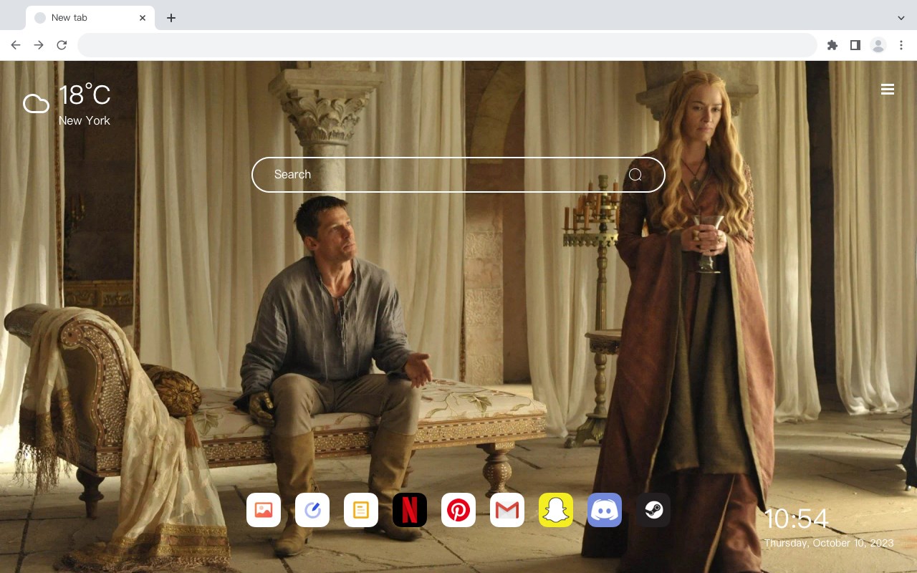
Task: Go back to previous page
Action: tap(16, 45)
